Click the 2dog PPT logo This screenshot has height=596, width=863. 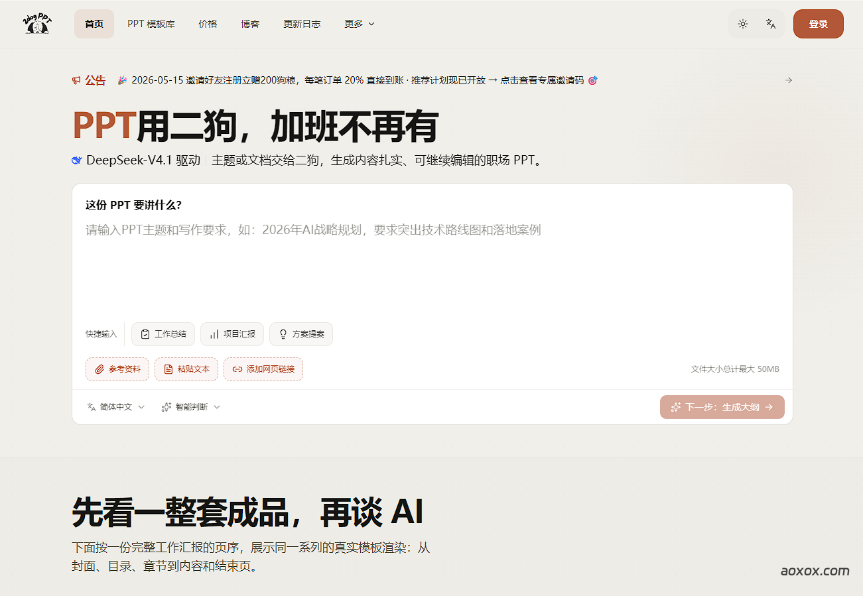[37, 24]
